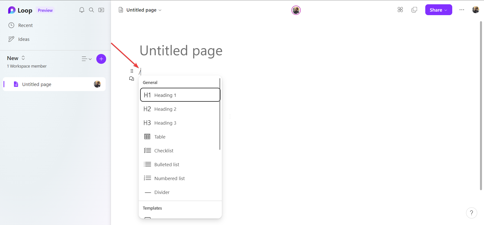Click the comment bubble icon

pos(132,79)
